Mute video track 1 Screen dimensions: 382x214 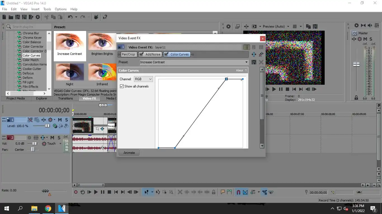pos(60,120)
